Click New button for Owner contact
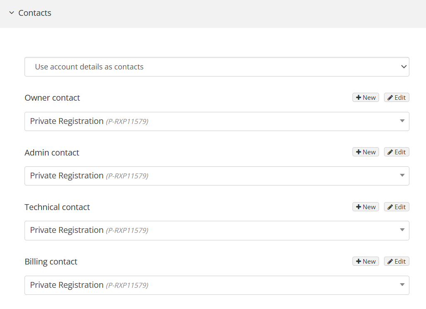Viewport: 426px width, 309px height. click(366, 98)
